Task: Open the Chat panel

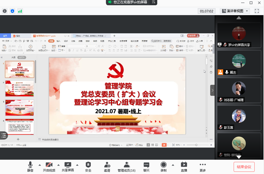Action: pyautogui.click(x=146, y=167)
